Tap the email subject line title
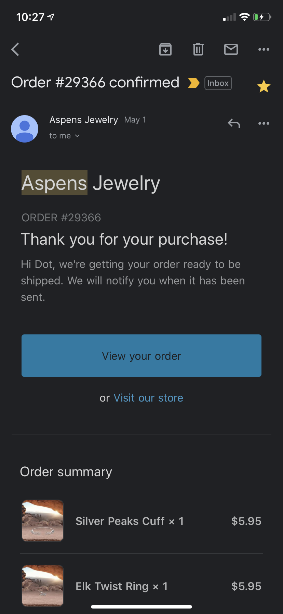The width and height of the screenshot is (283, 614). click(95, 83)
